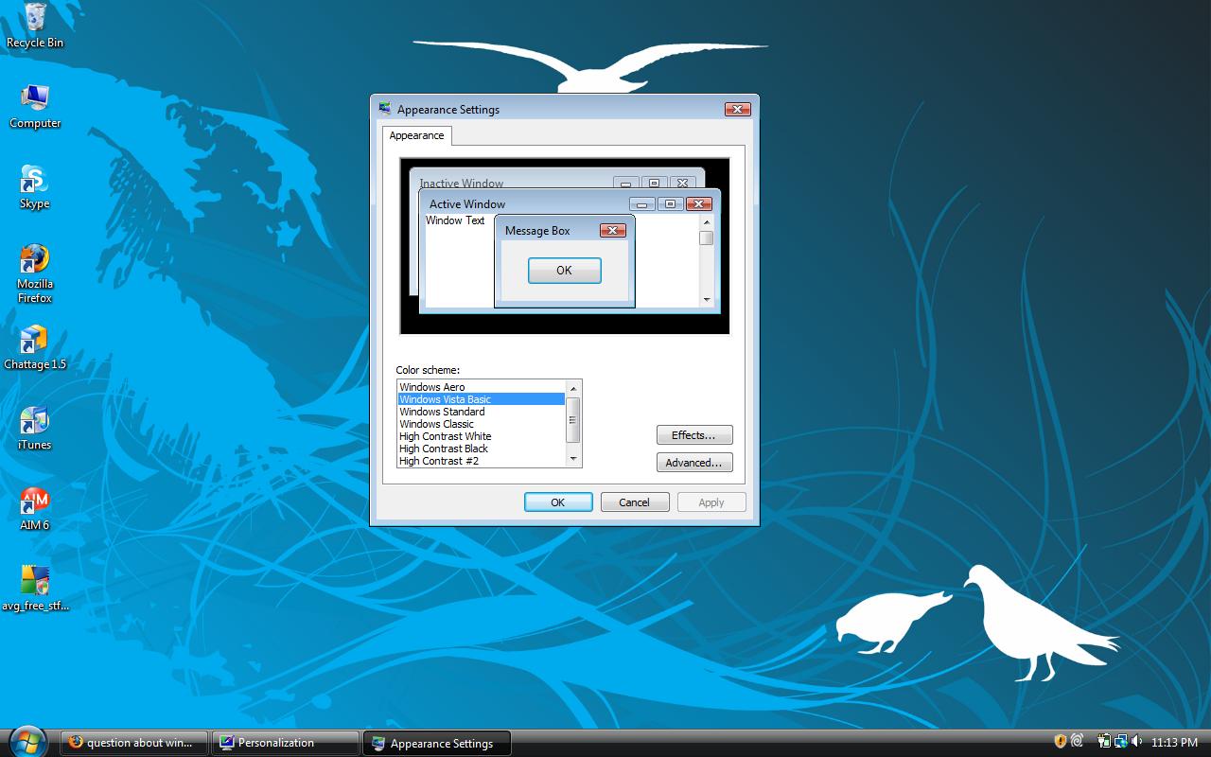1211x757 pixels.
Task: Click the taskbar clock showing 11:13 PM
Action: tap(1174, 743)
